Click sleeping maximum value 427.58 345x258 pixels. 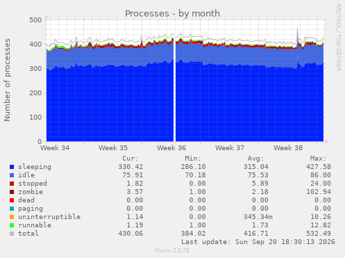coord(319,167)
